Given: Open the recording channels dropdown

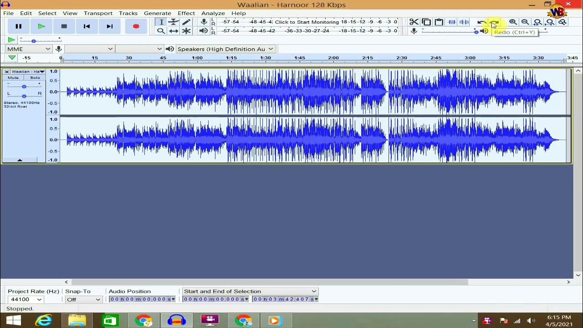Looking at the screenshot, I should (139, 49).
